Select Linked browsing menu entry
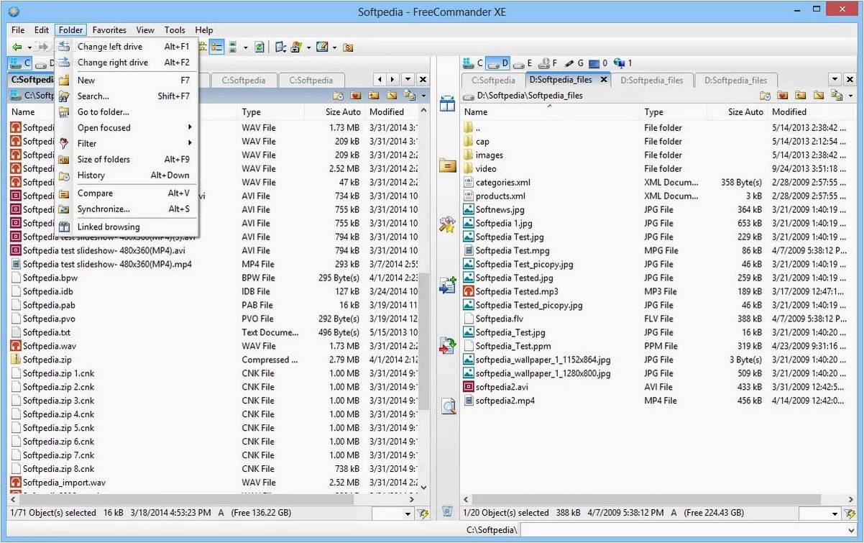This screenshot has width=864, height=543. (126, 227)
